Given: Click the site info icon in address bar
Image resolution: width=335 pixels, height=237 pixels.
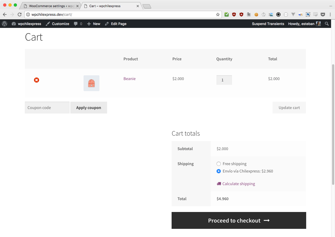Looking at the screenshot, I should [x=28, y=14].
